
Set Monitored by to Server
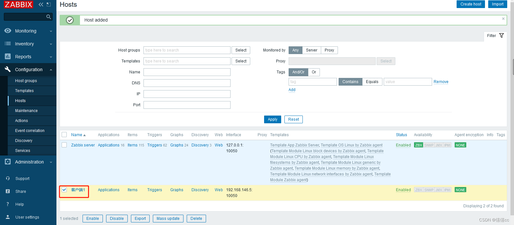311,50
